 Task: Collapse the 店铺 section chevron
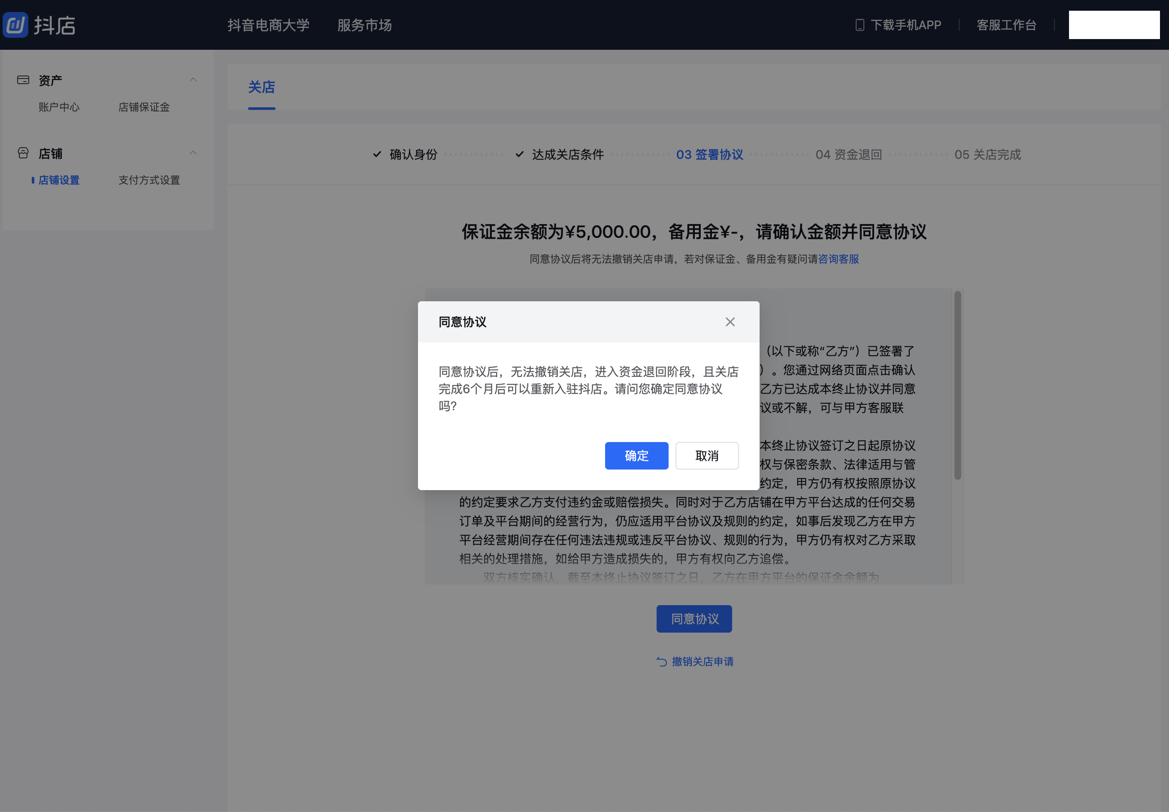pos(192,153)
